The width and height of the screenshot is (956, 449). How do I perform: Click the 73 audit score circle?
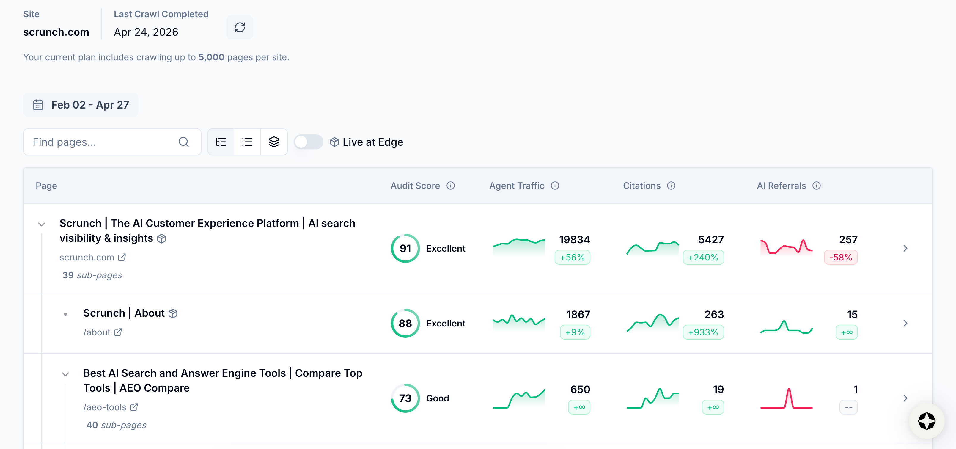tap(405, 398)
